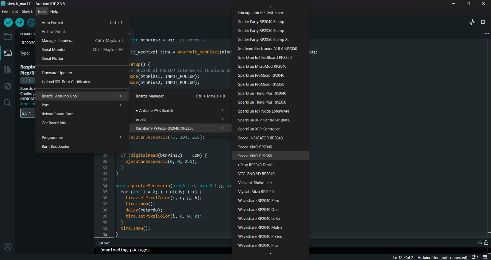The width and height of the screenshot is (491, 260).
Task: Open the Search magnifier sidebar icon
Action: point(8,103)
